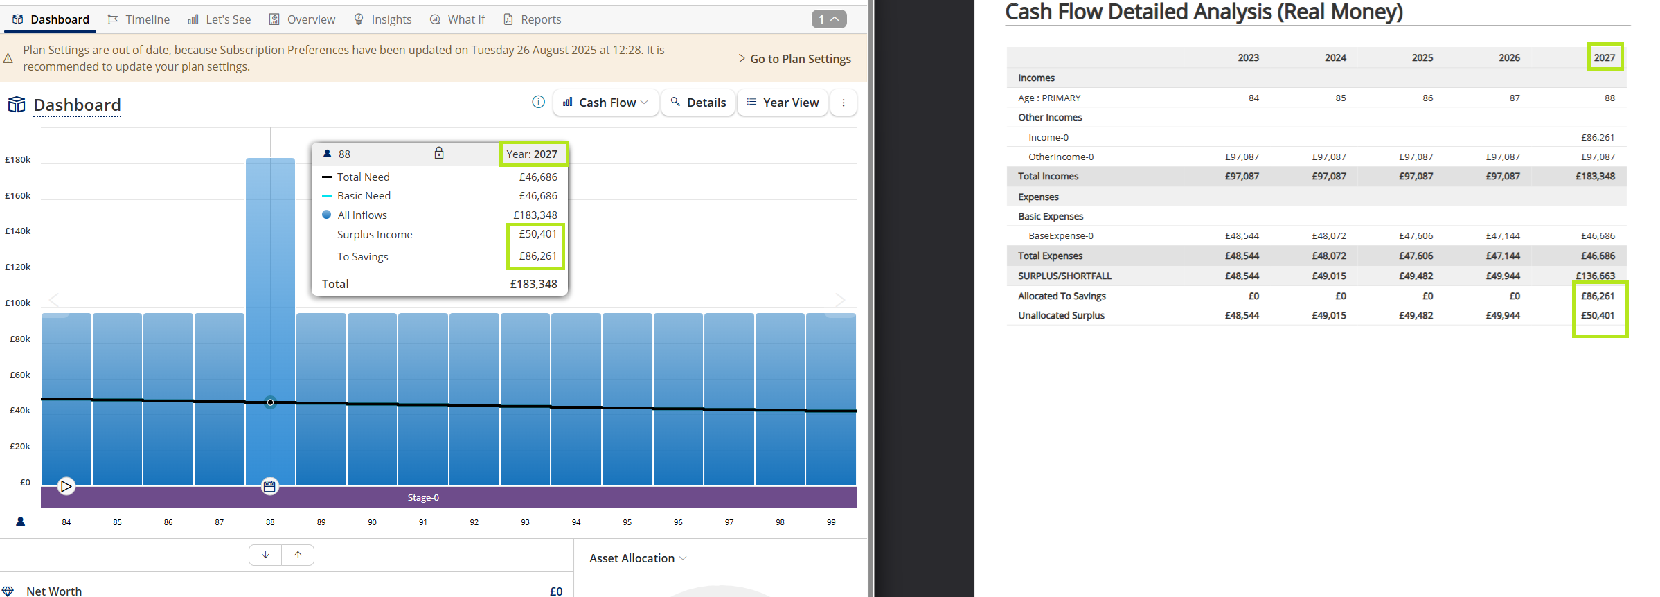This screenshot has width=1660, height=597.
Task: Click the lock icon in the year tooltip
Action: coord(439,153)
